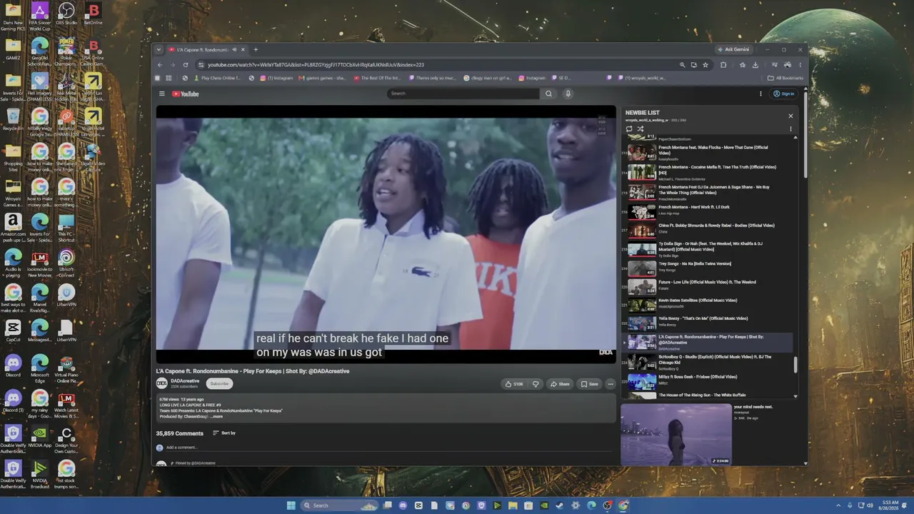
Task: Bookmark this page with the star icon
Action: [x=705, y=65]
